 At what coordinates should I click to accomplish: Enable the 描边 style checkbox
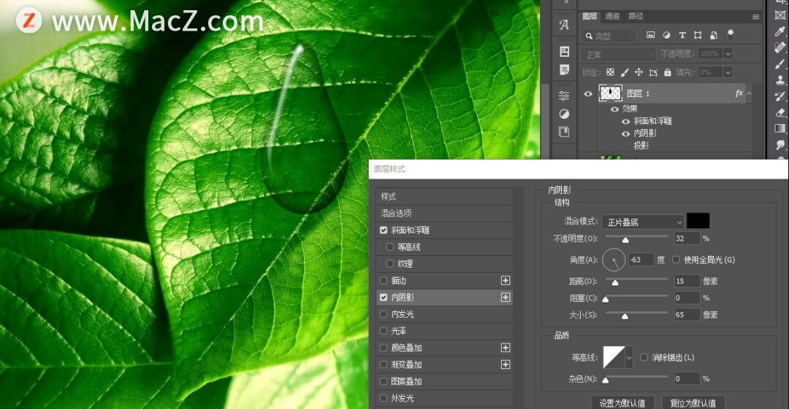(x=384, y=281)
